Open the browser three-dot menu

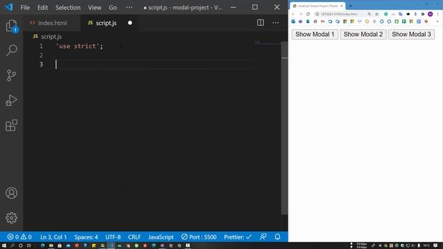point(437,14)
